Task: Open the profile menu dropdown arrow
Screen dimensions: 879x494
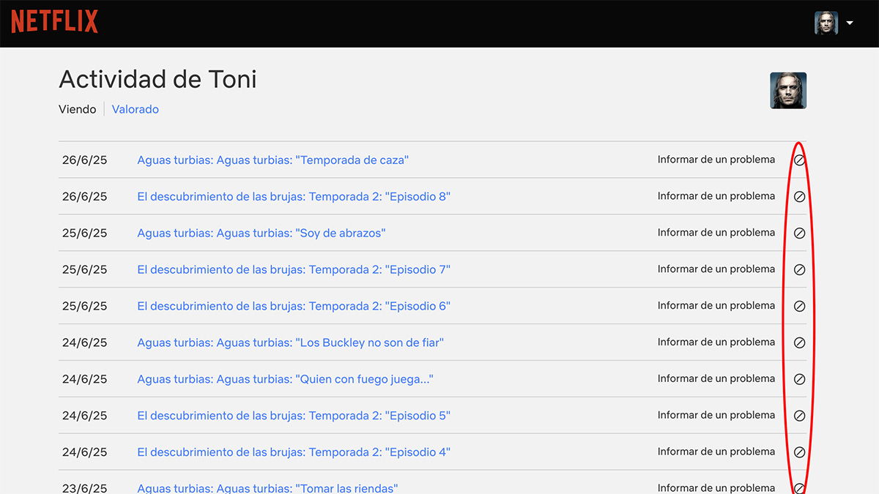Action: point(850,23)
